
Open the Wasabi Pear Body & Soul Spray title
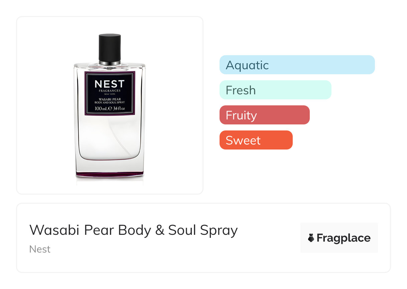tap(133, 230)
